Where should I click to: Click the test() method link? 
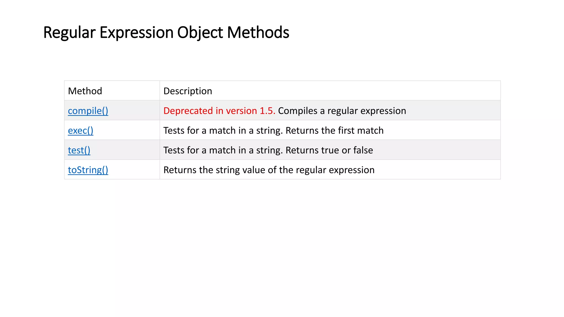tap(79, 151)
